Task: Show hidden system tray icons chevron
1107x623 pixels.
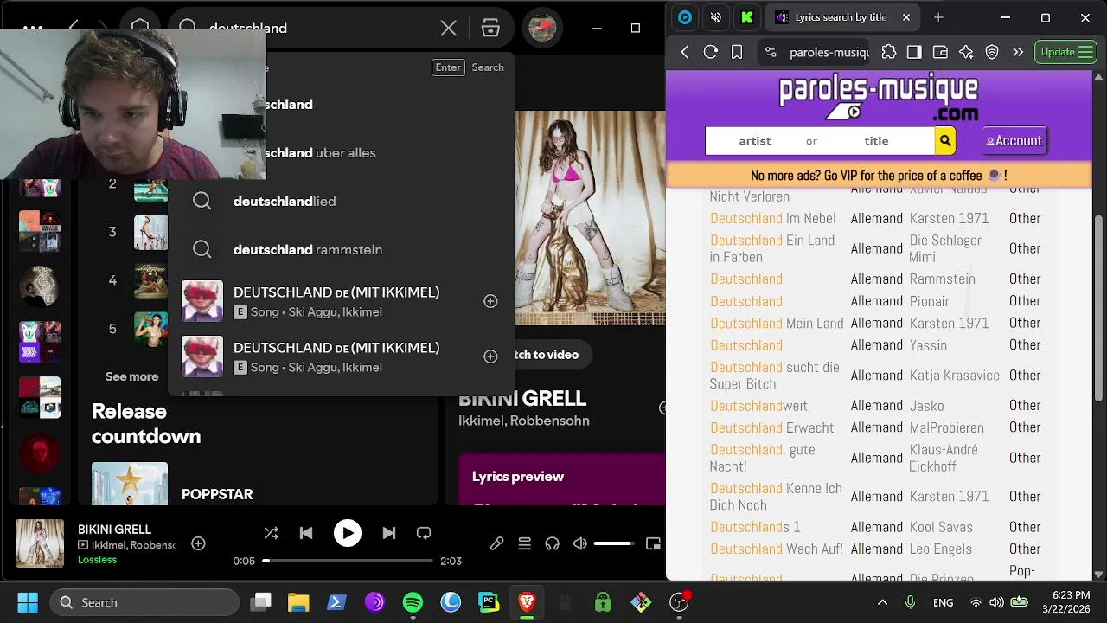Action: click(882, 602)
